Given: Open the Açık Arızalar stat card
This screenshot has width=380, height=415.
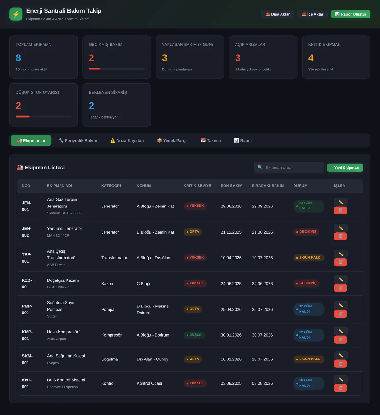Looking at the screenshot, I should coord(263,57).
